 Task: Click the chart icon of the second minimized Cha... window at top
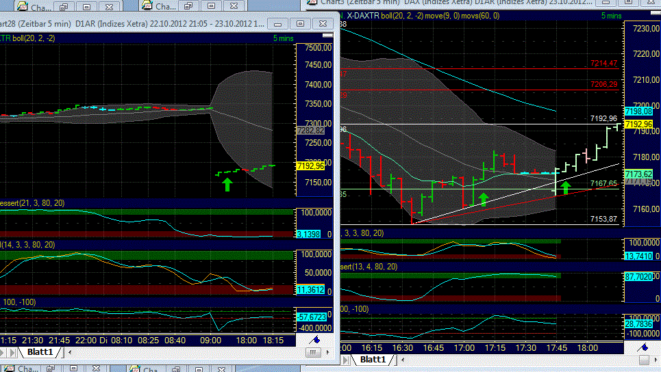click(x=147, y=6)
